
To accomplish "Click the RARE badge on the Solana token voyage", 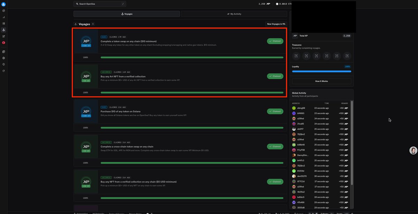I will [x=104, y=107].
